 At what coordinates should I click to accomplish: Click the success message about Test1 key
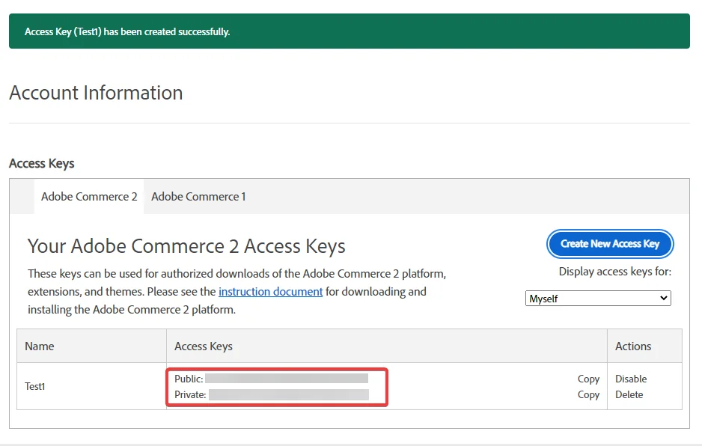[350, 31]
